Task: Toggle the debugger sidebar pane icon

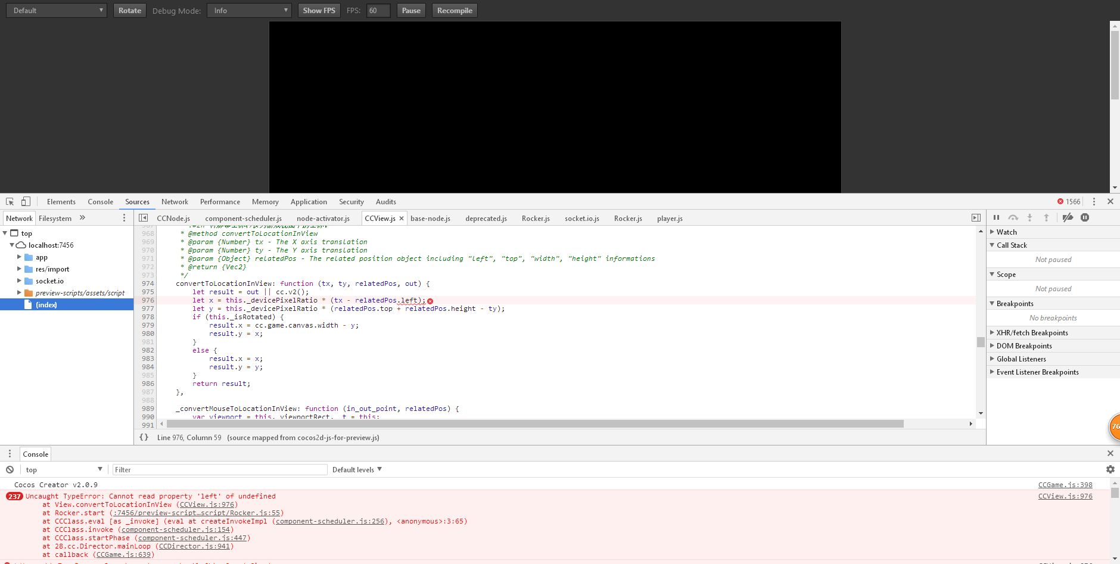Action: 976,218
